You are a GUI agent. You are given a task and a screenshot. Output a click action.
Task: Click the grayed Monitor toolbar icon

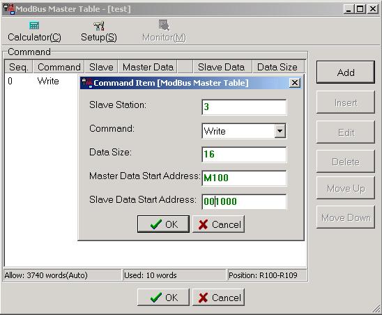click(164, 25)
